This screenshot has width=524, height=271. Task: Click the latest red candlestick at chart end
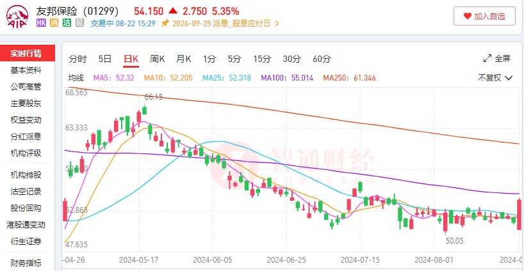pos(519,214)
